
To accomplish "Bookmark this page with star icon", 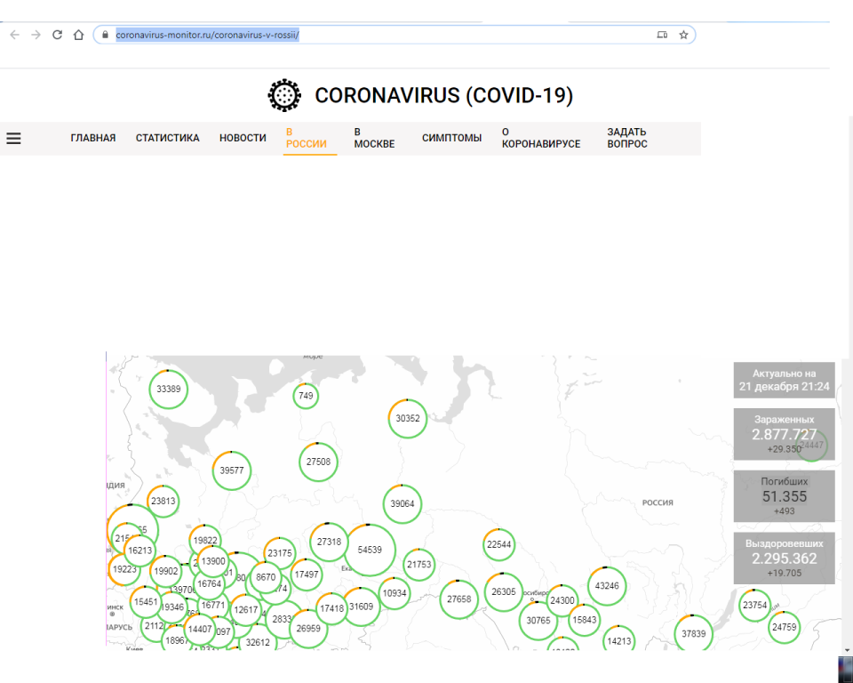I will pyautogui.click(x=683, y=35).
